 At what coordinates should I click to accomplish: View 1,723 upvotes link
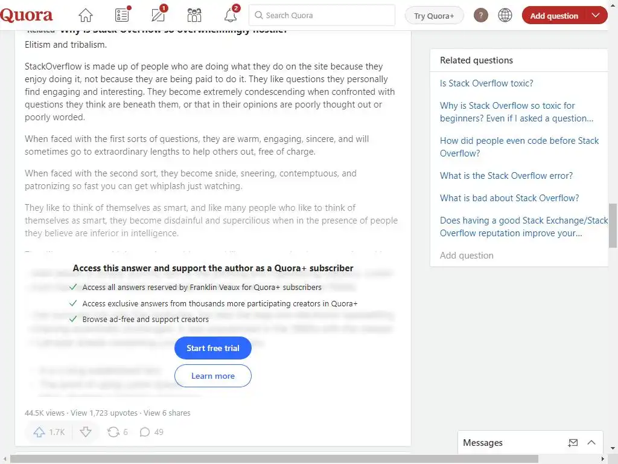pos(104,413)
